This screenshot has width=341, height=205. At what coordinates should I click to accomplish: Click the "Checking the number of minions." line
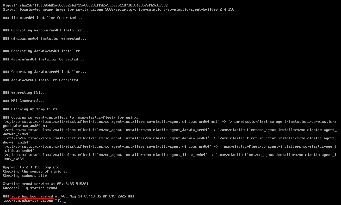pos(35,172)
